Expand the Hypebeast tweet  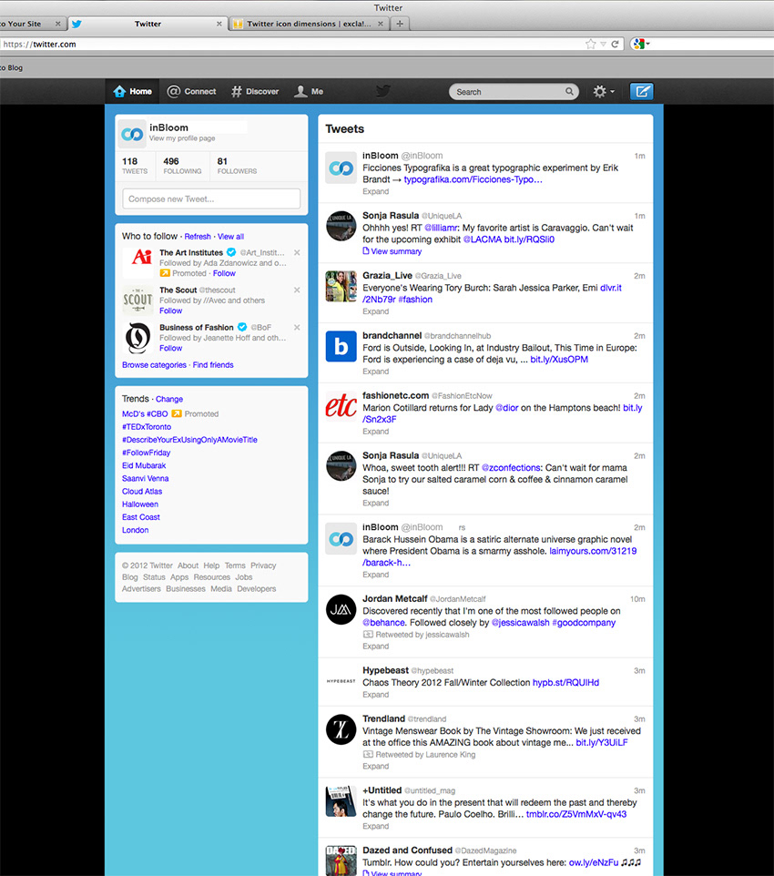coord(375,695)
